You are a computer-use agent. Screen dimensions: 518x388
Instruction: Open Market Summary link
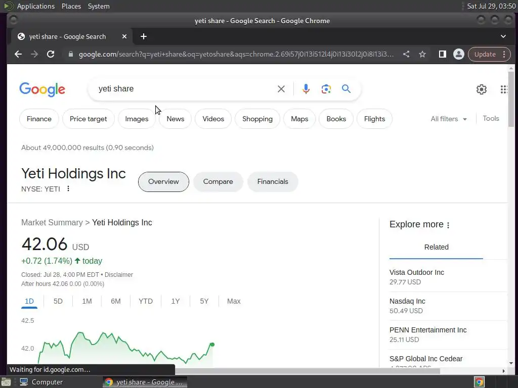52,223
